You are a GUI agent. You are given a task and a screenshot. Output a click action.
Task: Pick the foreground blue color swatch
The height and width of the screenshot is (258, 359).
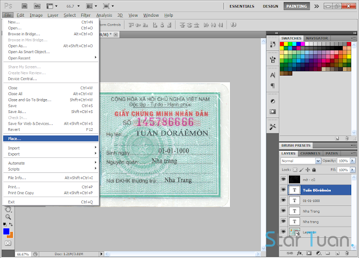pos(6,231)
